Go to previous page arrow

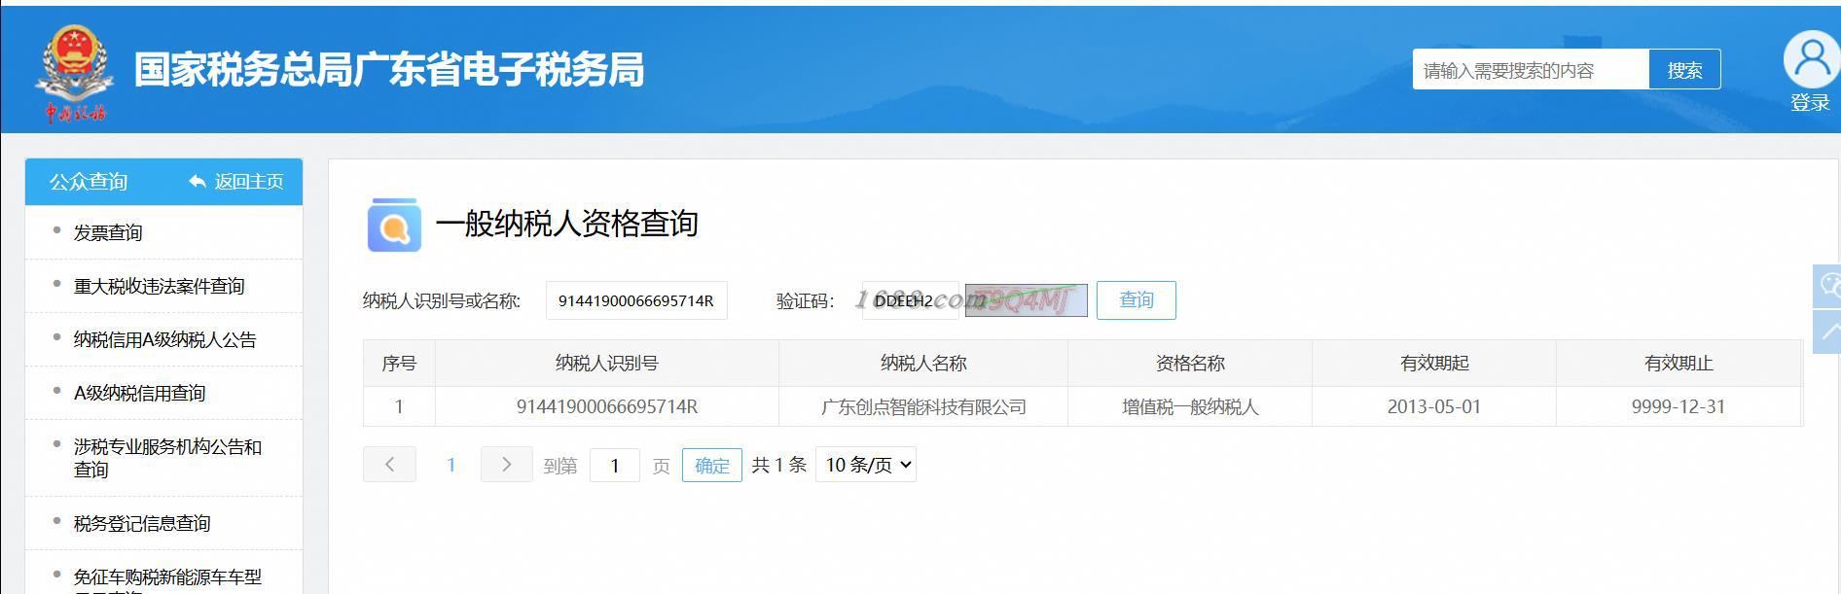tap(389, 465)
